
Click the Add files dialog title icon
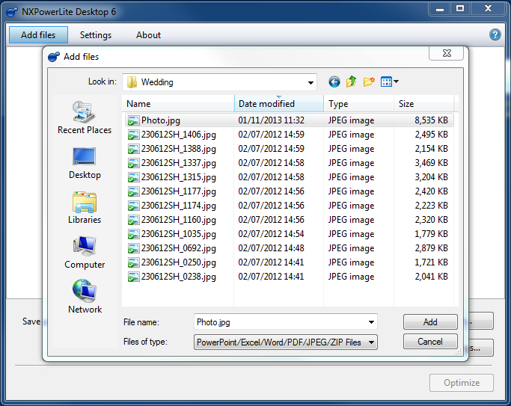point(54,57)
